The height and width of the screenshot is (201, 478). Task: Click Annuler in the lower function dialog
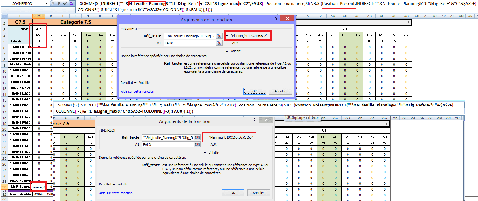coord(258,193)
